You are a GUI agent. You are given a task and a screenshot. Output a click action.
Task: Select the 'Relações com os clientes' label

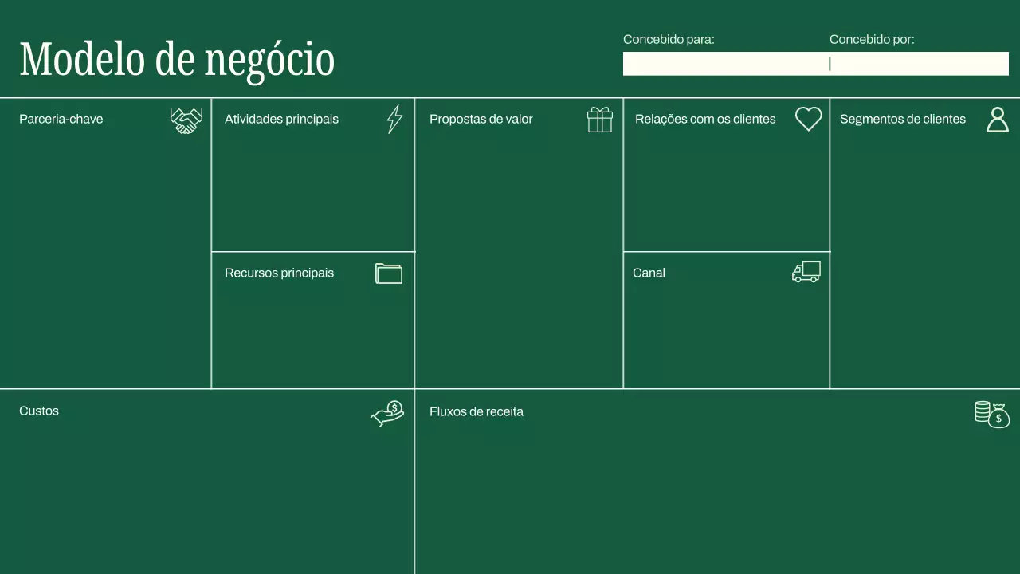pyautogui.click(x=705, y=119)
